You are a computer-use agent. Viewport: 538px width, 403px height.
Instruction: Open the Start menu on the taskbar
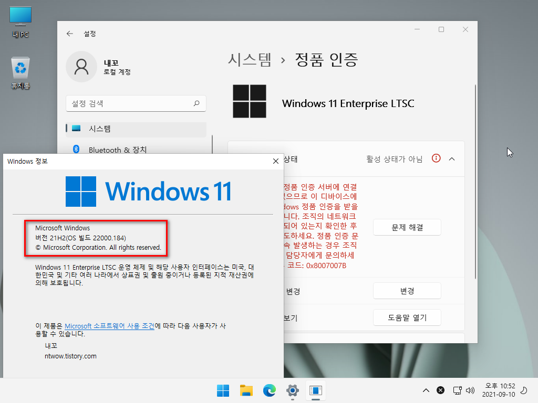(x=223, y=390)
